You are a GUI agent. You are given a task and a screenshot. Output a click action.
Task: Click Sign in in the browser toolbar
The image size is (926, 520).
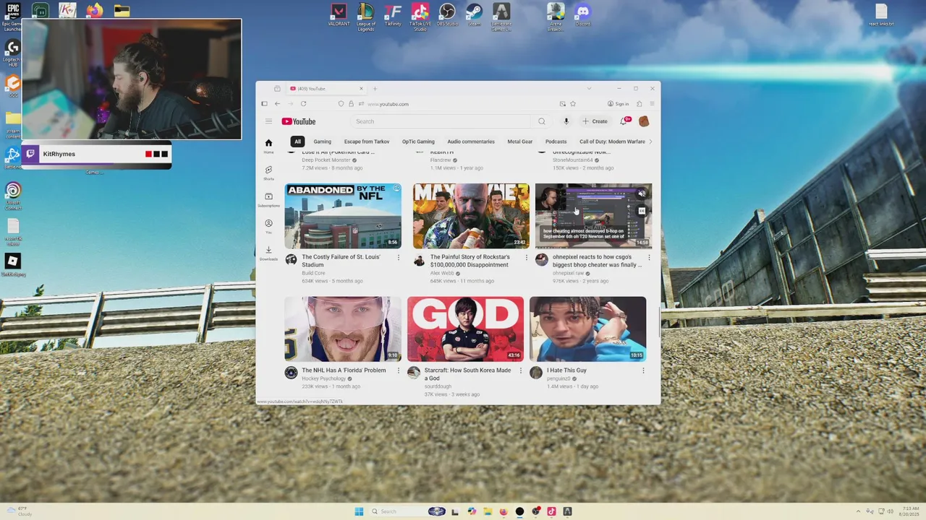pos(618,104)
